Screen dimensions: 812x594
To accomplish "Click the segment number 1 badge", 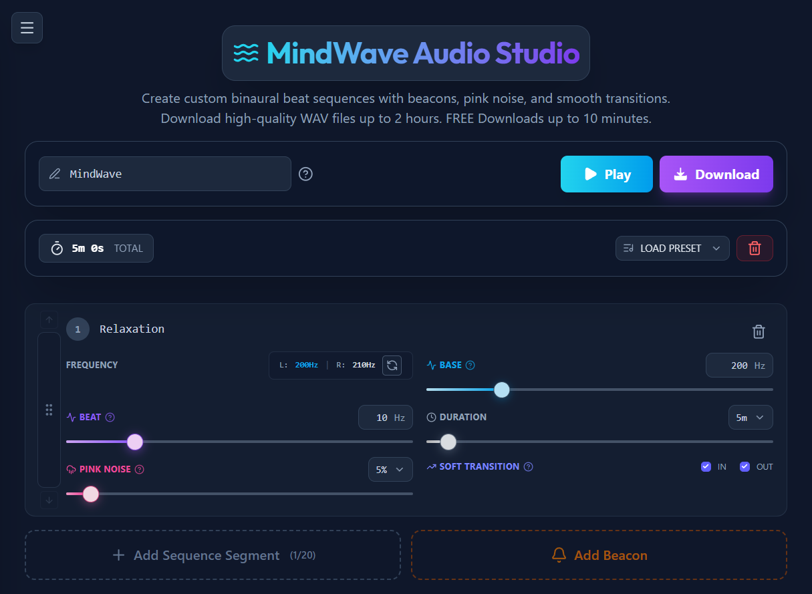I will pos(78,329).
